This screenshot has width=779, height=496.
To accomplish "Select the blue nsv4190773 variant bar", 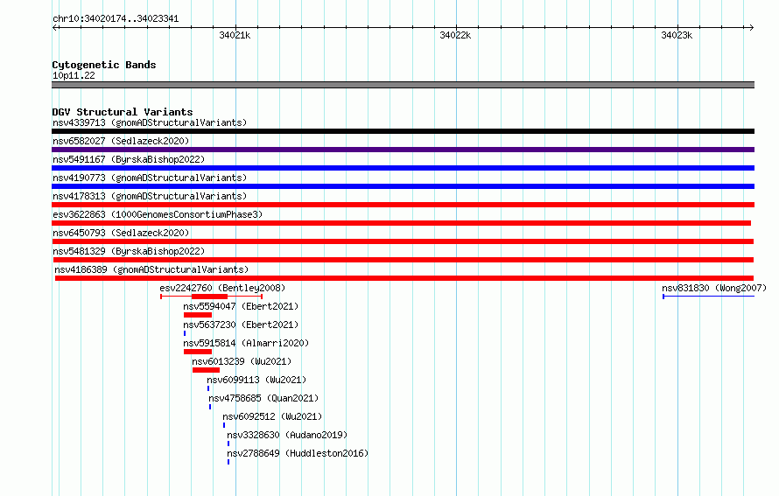I will point(403,186).
